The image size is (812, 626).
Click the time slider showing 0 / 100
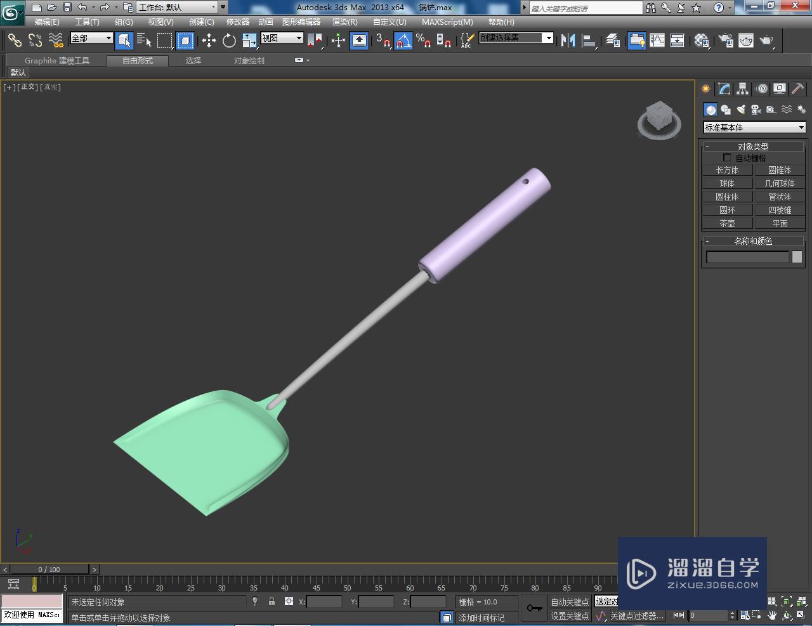point(49,570)
